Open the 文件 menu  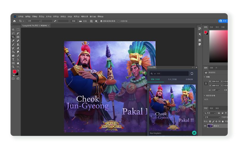21,17
